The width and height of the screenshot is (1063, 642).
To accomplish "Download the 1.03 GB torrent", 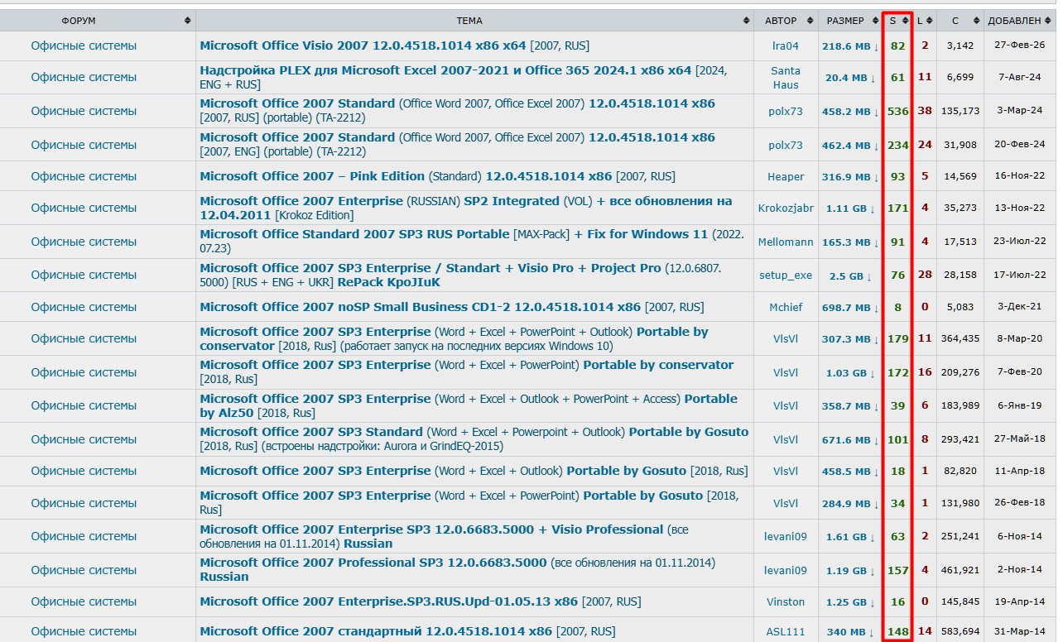I will pos(850,372).
